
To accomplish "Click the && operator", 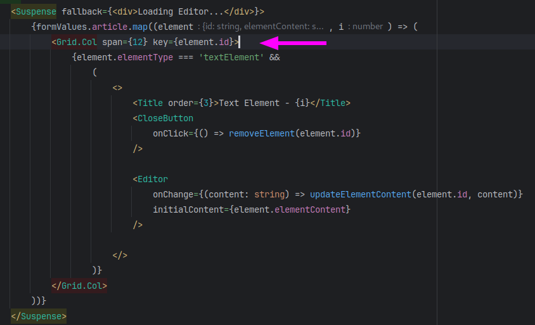I will 274,57.
